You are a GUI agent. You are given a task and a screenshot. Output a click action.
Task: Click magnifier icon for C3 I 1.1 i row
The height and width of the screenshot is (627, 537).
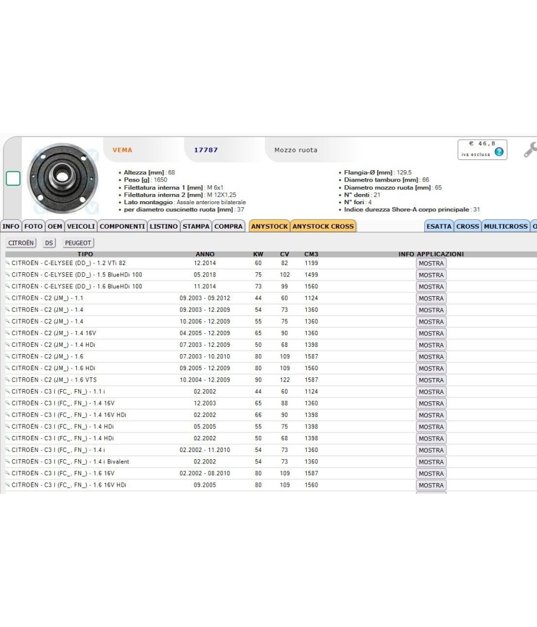pyautogui.click(x=7, y=391)
